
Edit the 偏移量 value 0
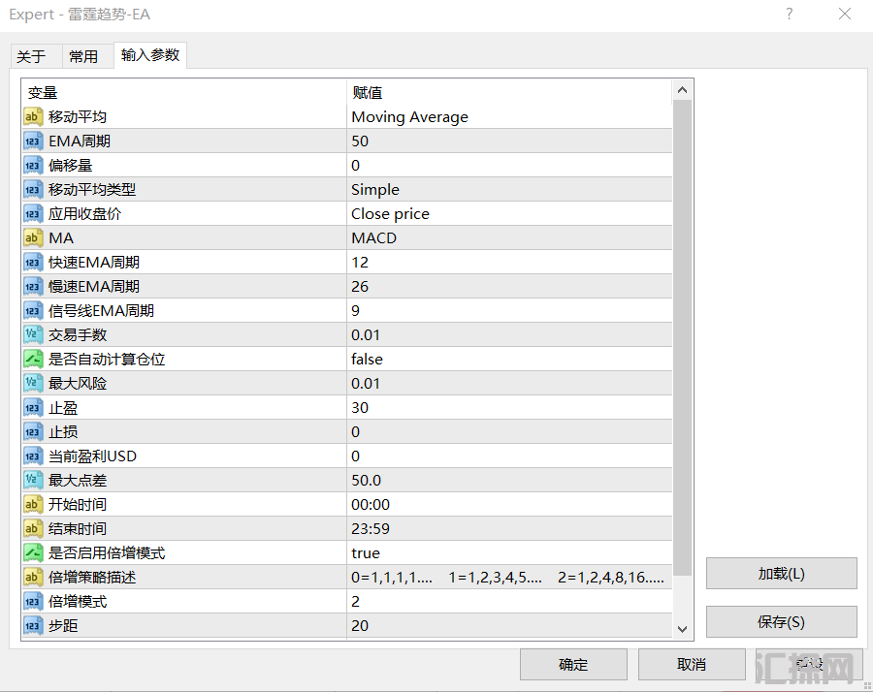click(509, 165)
